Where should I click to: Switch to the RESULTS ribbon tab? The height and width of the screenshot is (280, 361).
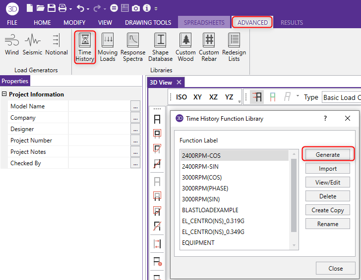(x=292, y=22)
